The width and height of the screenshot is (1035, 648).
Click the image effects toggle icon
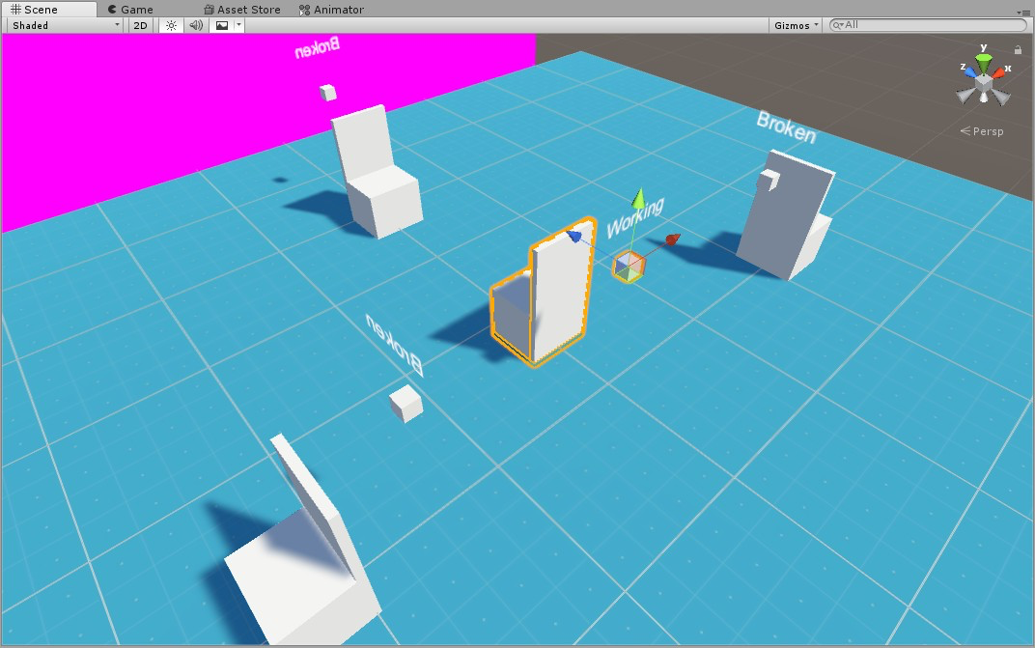222,26
